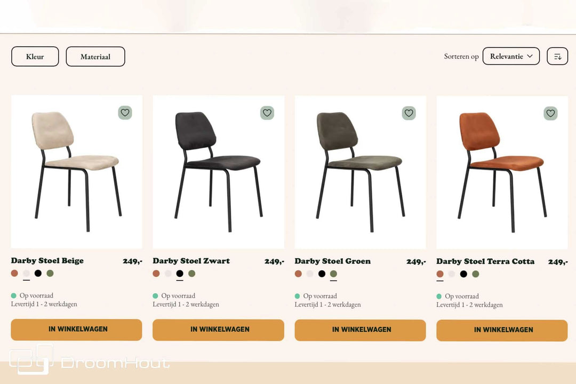The height and width of the screenshot is (384, 576).
Task: Click the sort order icon button
Action: [557, 57]
